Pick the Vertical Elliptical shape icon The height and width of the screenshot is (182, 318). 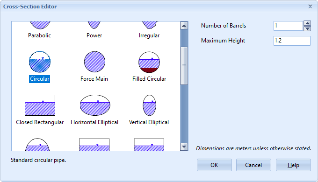click(x=150, y=105)
